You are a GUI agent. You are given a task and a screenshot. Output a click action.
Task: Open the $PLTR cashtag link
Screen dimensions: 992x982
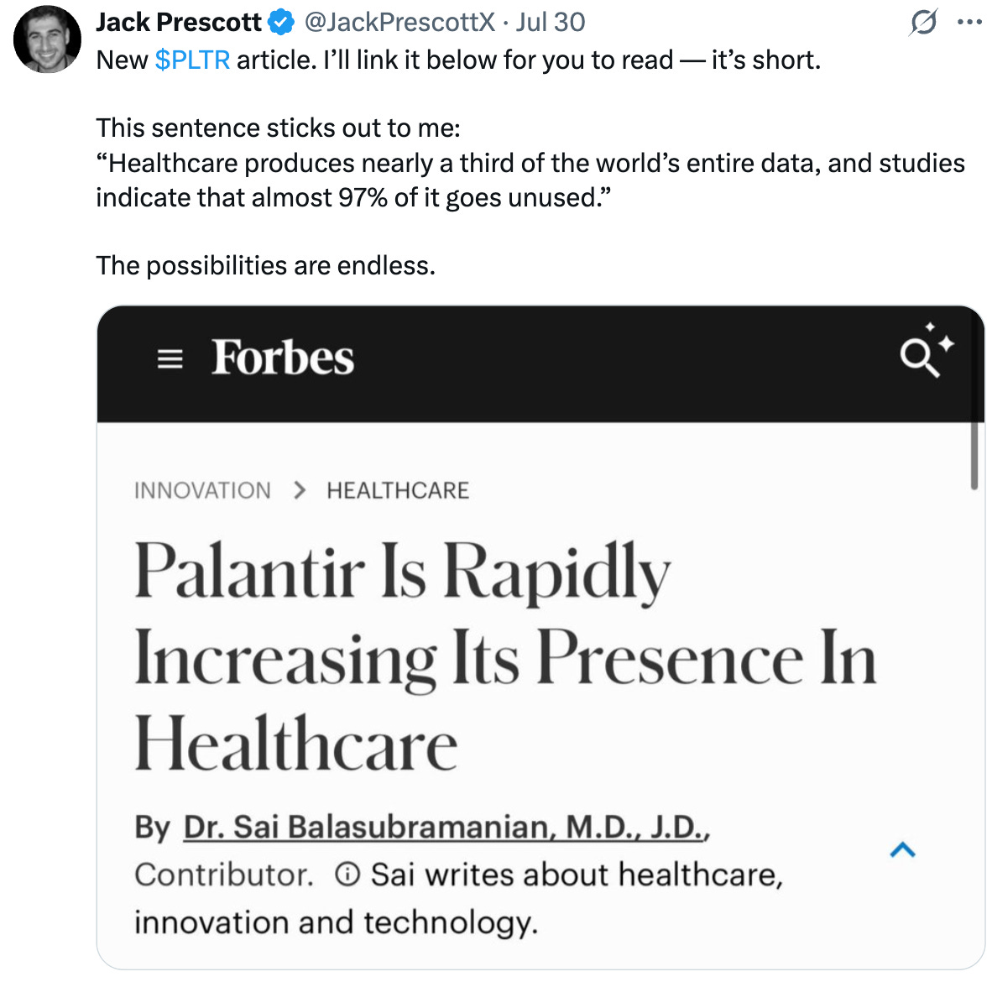[192, 60]
